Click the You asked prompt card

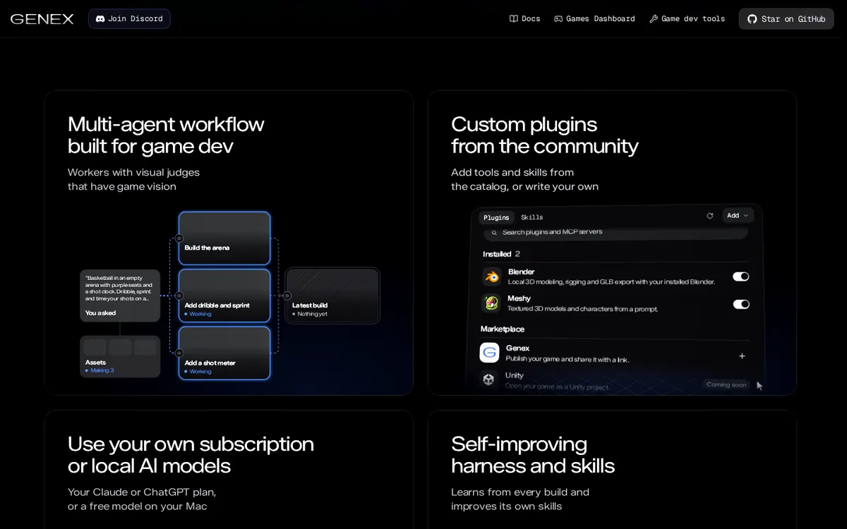pos(120,296)
